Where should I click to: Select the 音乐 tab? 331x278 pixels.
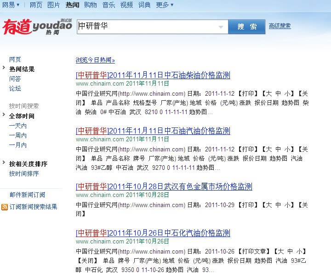(108, 5)
